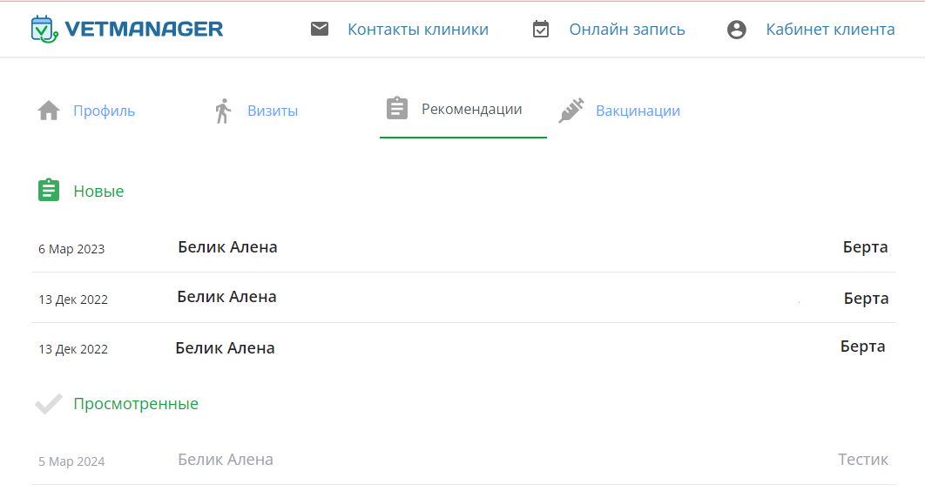
Task: Click the clipboard icon beside Рекомендации tab
Action: (397, 109)
